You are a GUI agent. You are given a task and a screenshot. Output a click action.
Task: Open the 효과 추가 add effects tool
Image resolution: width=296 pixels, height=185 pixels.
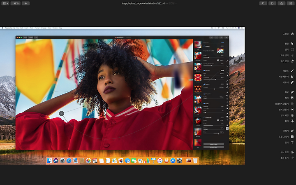[292, 158]
